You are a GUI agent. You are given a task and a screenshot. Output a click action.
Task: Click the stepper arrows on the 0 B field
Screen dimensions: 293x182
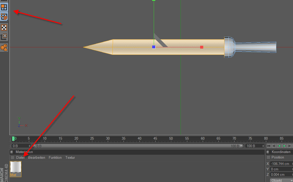29,146
